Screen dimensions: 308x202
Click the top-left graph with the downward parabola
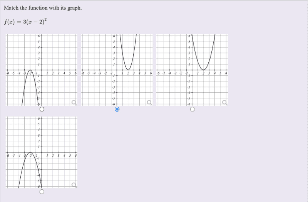pyautogui.click(x=42, y=70)
